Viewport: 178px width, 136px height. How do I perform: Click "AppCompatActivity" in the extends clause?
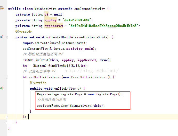click(90, 9)
